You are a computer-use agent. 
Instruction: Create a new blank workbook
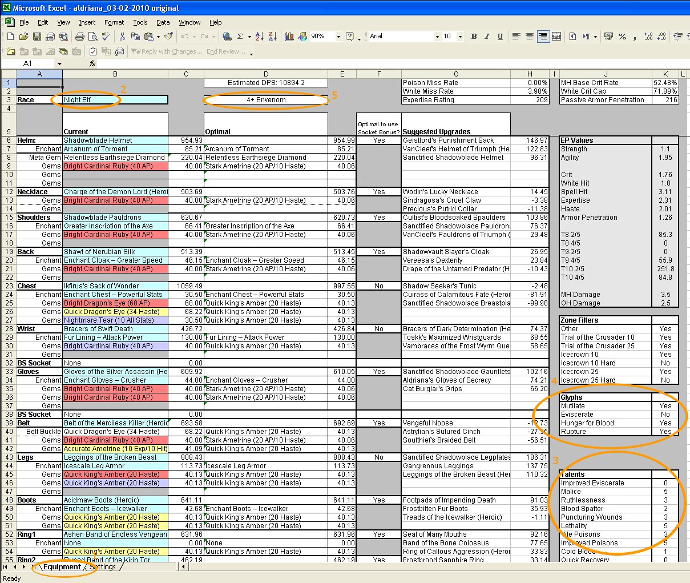coord(10,37)
